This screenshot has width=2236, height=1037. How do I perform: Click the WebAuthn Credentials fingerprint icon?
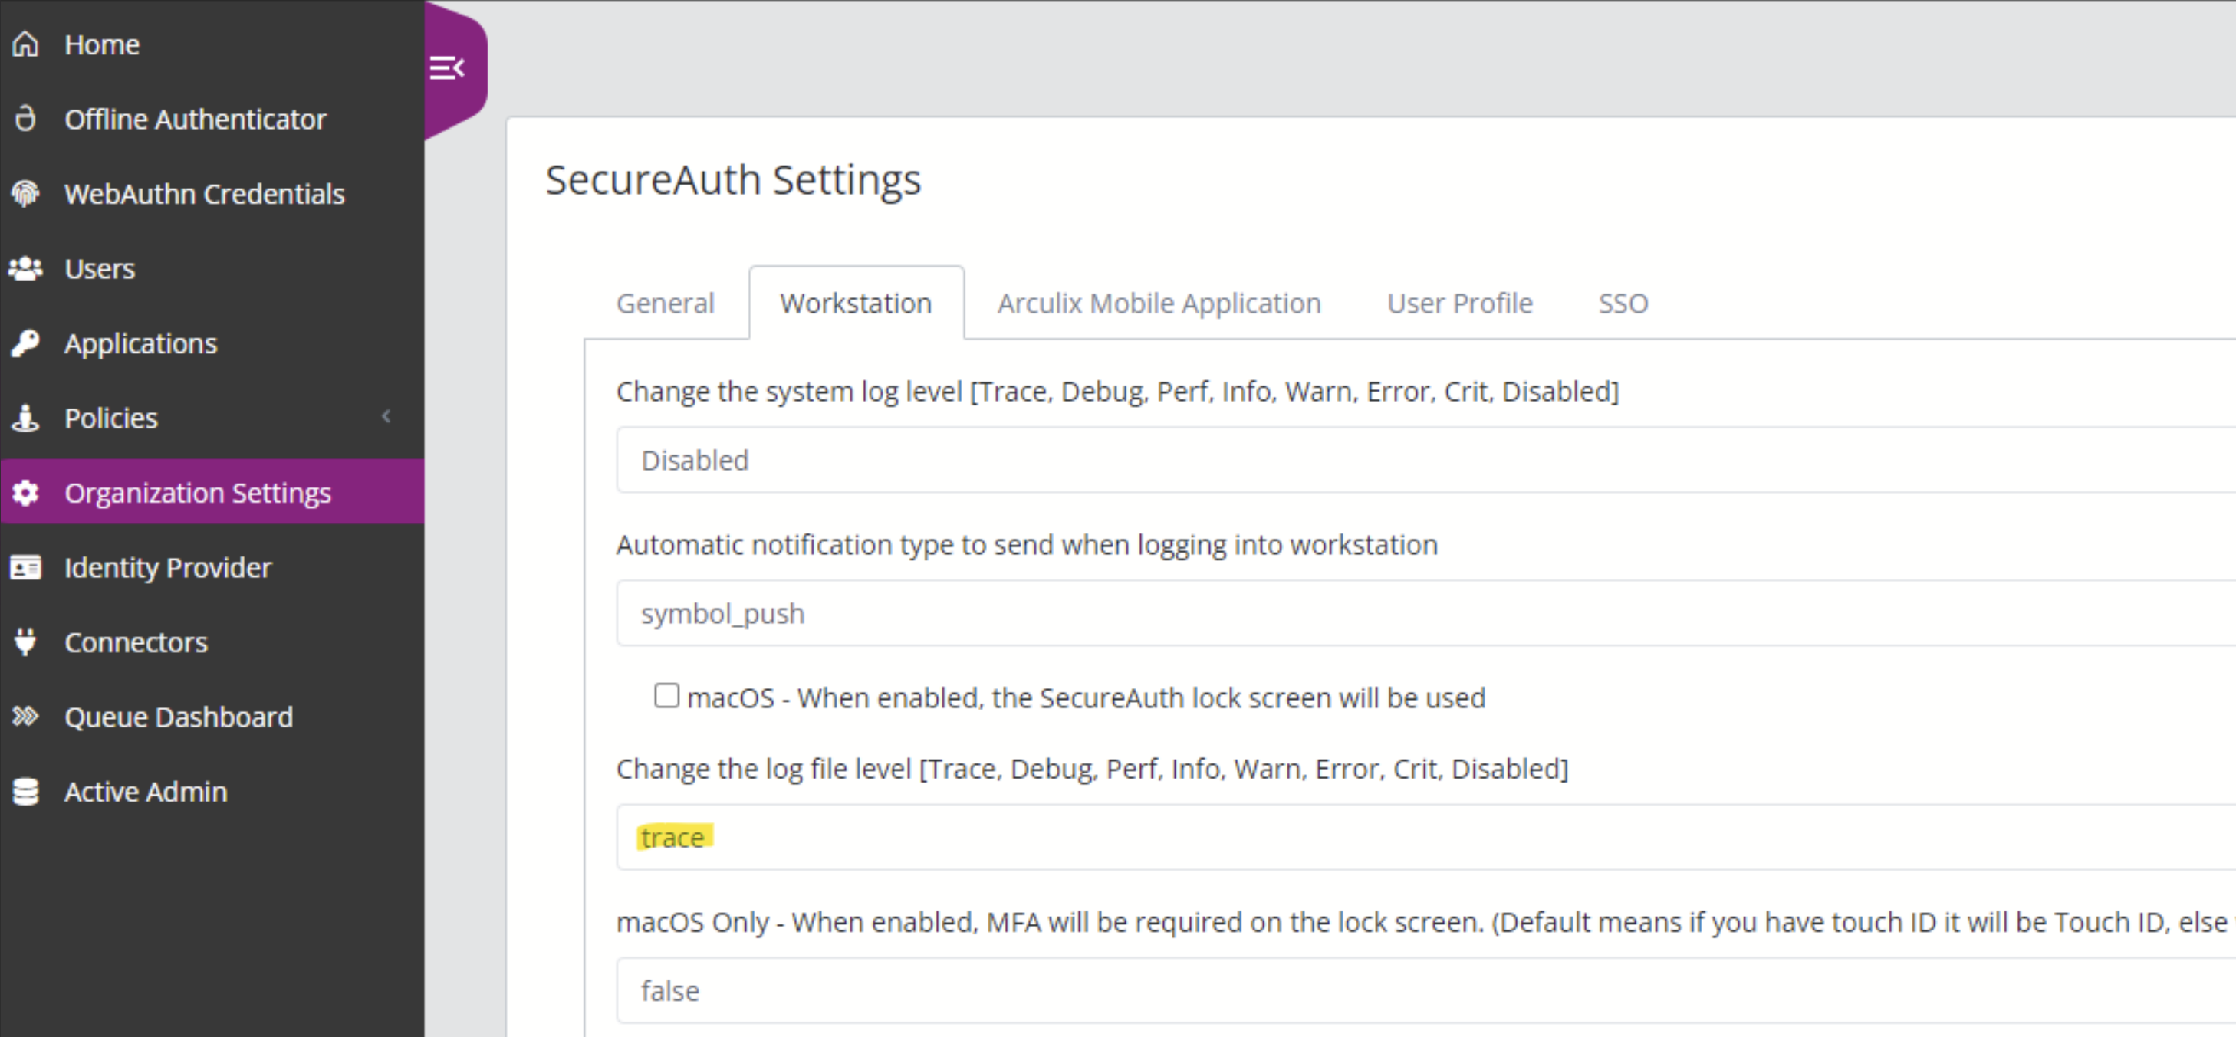(26, 193)
